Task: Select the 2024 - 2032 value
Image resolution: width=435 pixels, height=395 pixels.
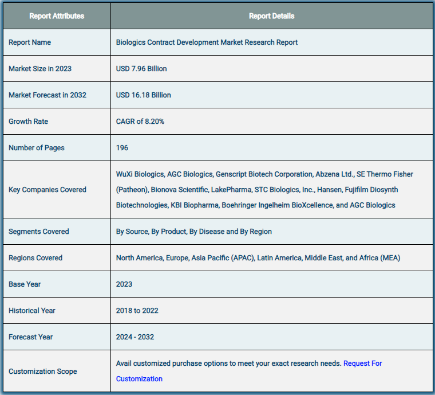Action: point(135,337)
